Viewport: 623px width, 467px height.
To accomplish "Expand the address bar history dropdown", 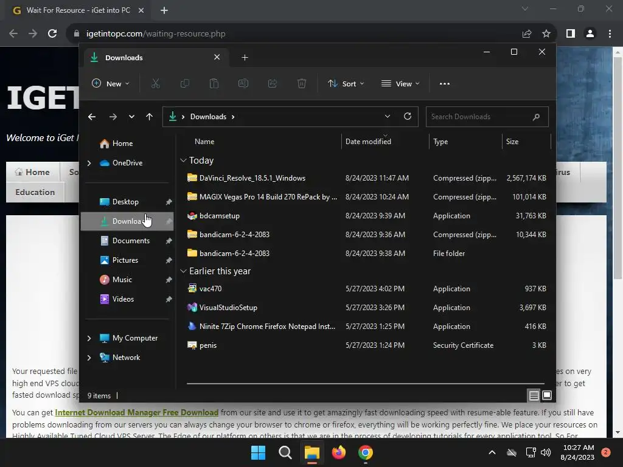I will tap(388, 116).
